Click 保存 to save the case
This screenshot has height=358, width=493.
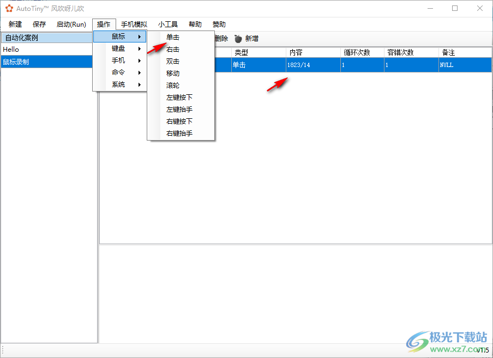point(38,24)
